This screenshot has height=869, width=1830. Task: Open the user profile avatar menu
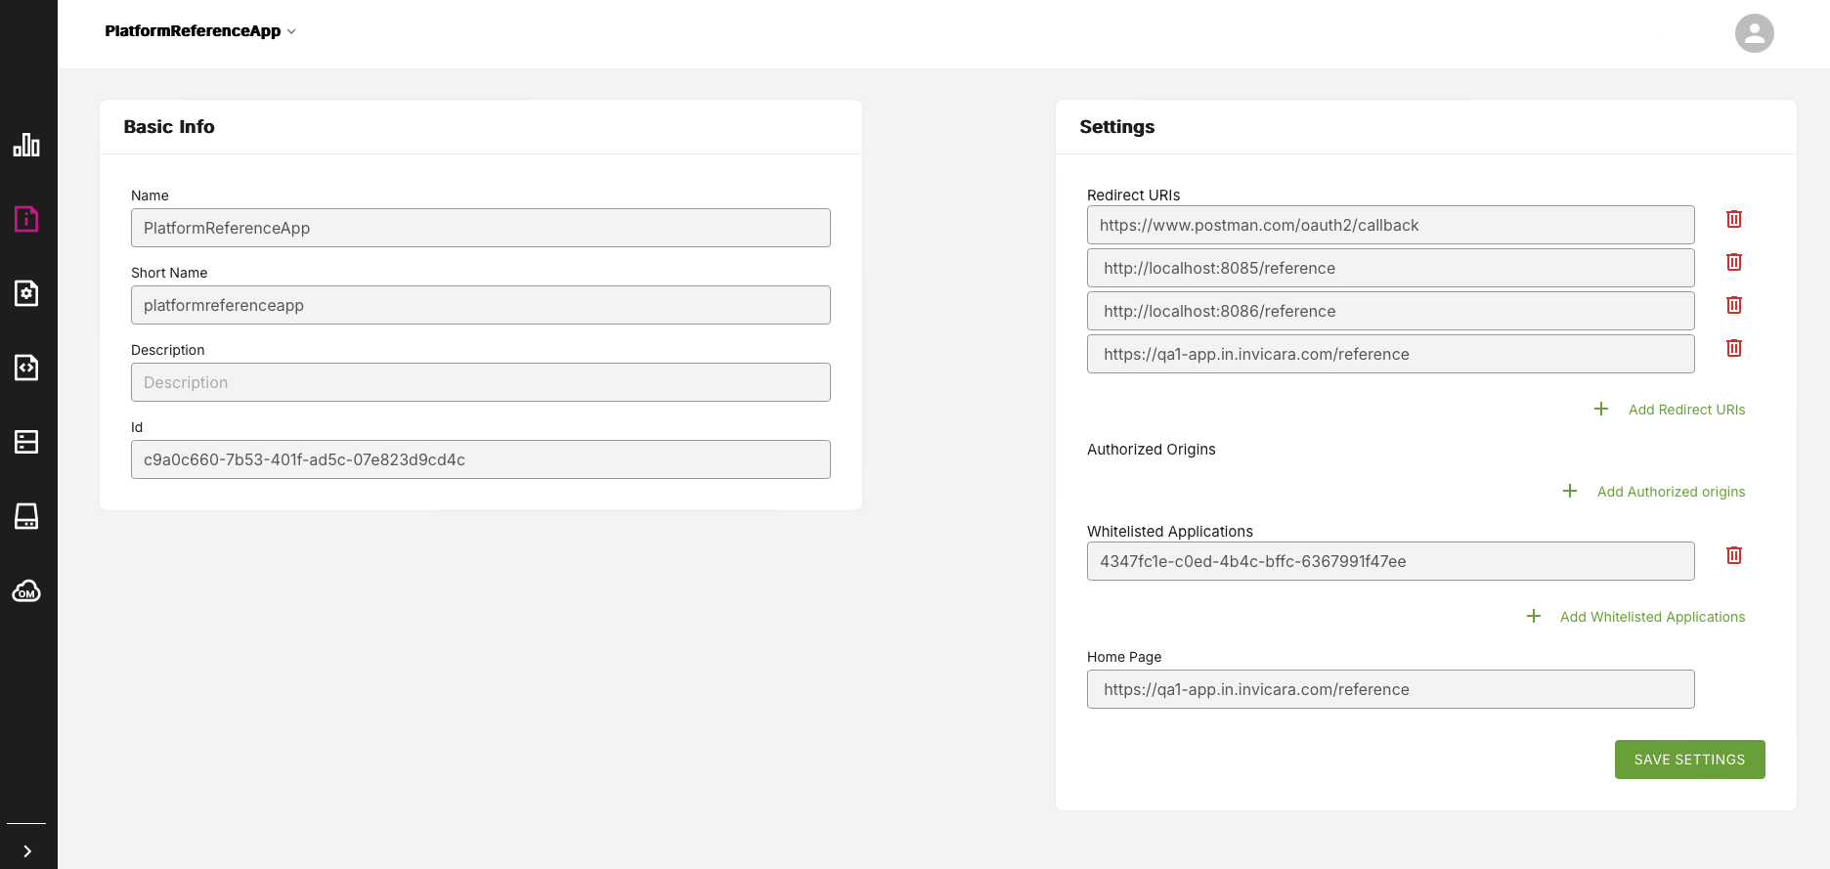(1754, 33)
